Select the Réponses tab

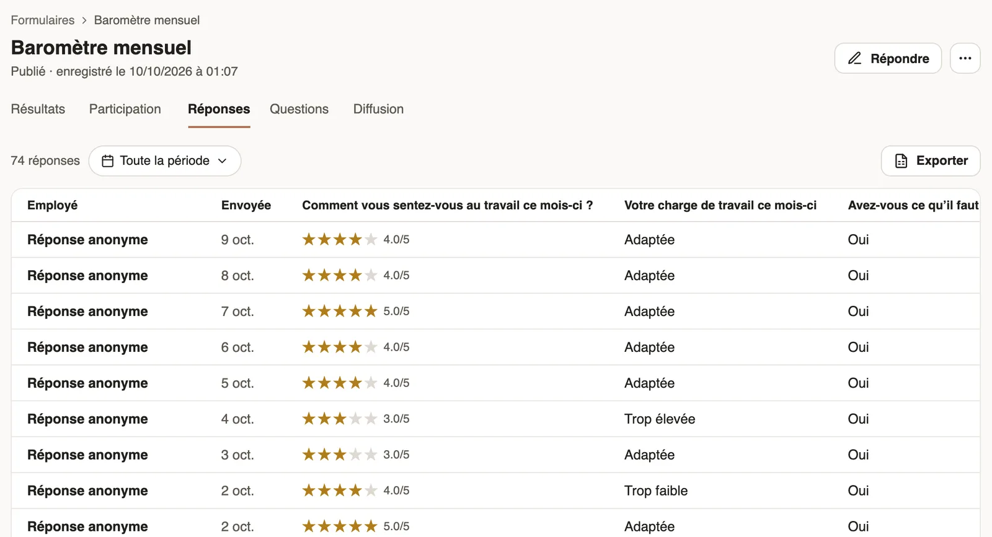(x=219, y=109)
